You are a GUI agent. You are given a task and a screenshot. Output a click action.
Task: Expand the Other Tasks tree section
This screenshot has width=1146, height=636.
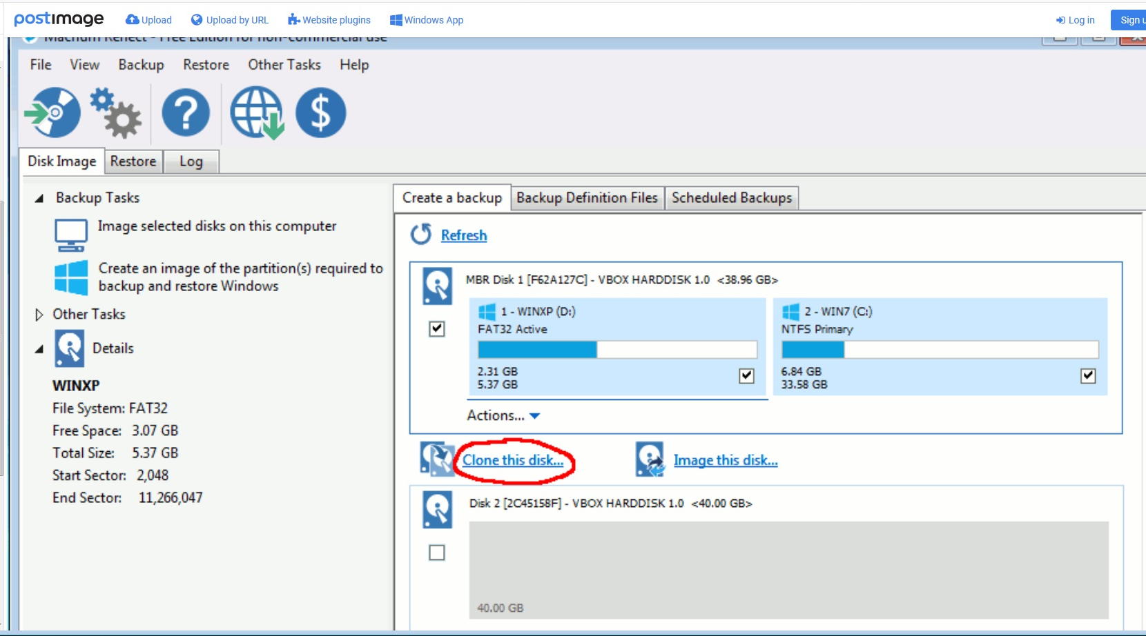(39, 315)
